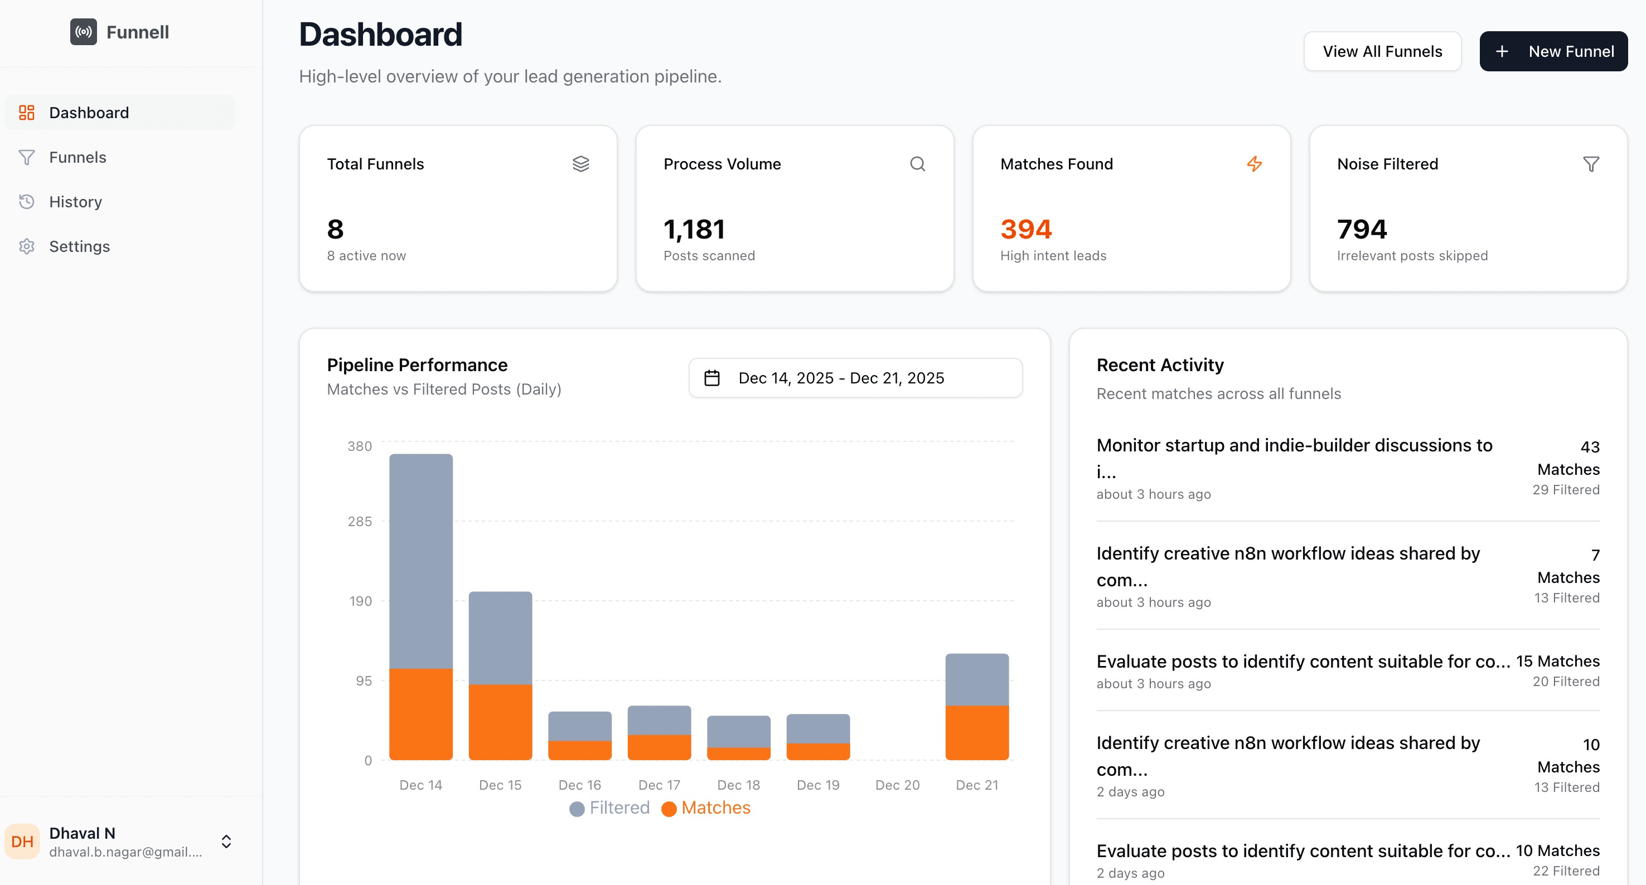Open 'Monitor startup and indie-builder discussions' activity
The height and width of the screenshot is (885, 1646).
click(1348, 468)
